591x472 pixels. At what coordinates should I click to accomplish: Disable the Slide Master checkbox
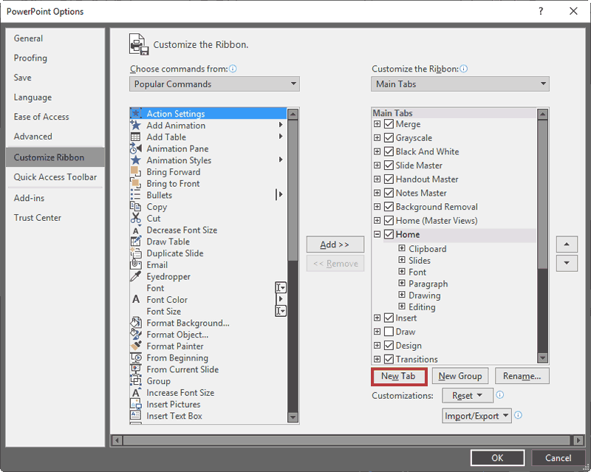click(388, 165)
